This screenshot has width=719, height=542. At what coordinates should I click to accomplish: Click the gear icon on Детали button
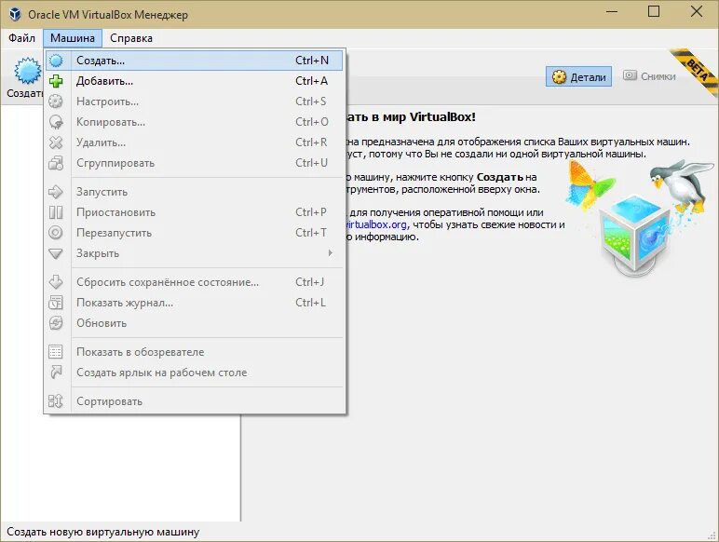point(559,77)
